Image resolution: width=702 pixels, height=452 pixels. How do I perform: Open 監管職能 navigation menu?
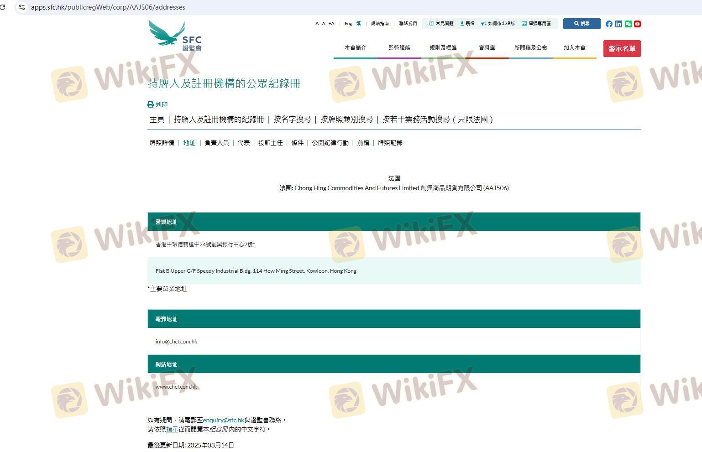point(399,48)
